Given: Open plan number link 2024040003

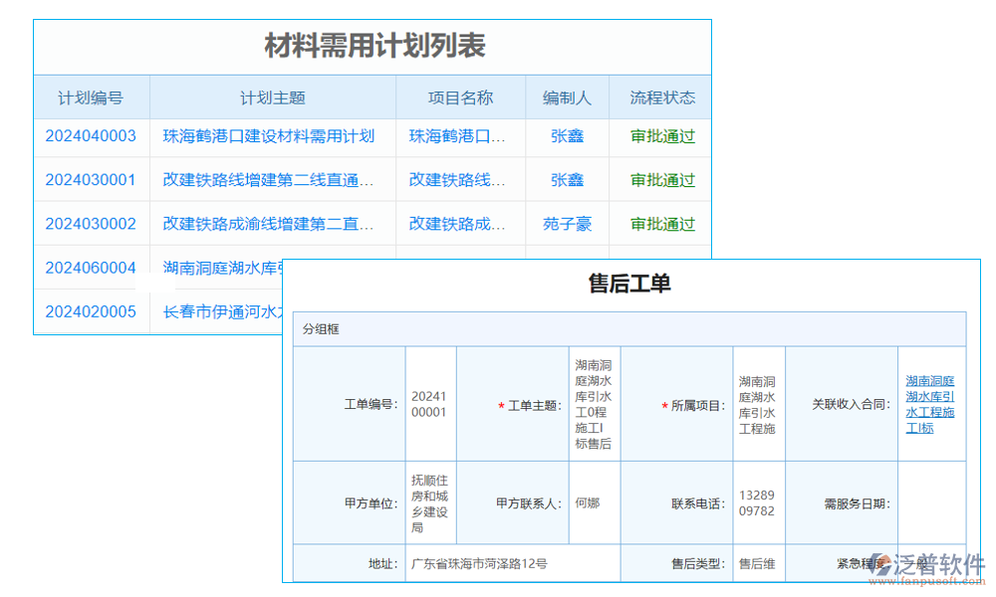Looking at the screenshot, I should point(91,136).
